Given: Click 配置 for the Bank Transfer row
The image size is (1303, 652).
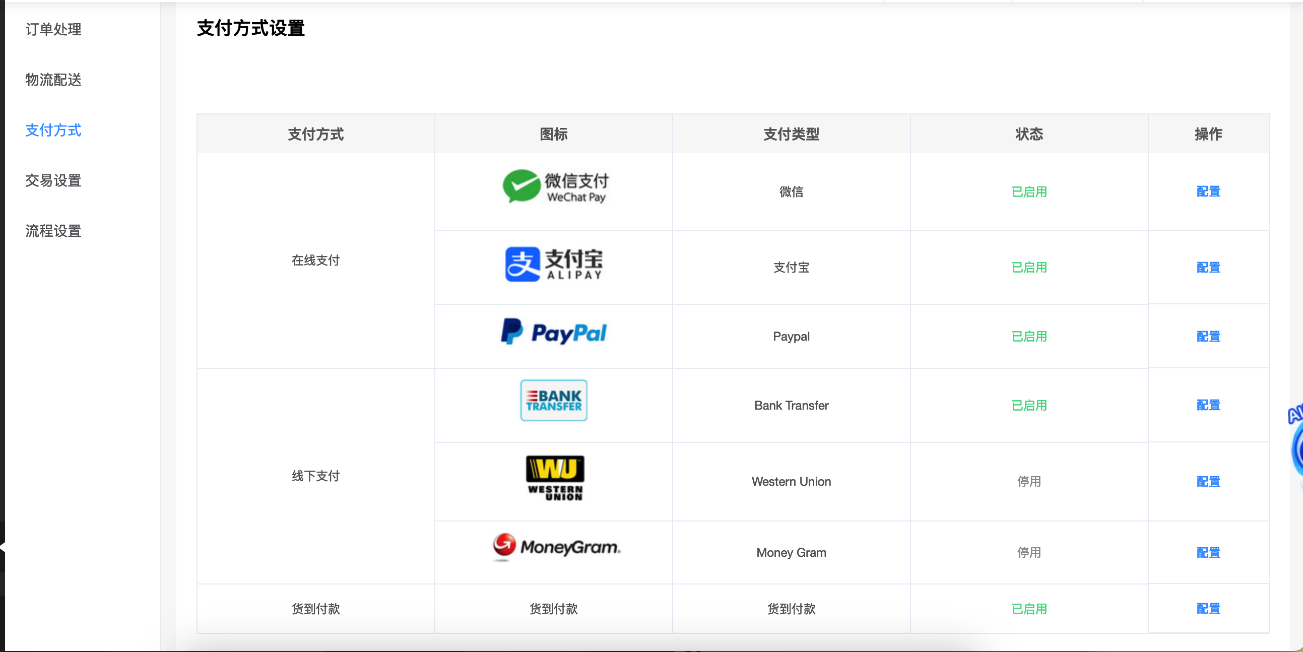Looking at the screenshot, I should [x=1208, y=405].
